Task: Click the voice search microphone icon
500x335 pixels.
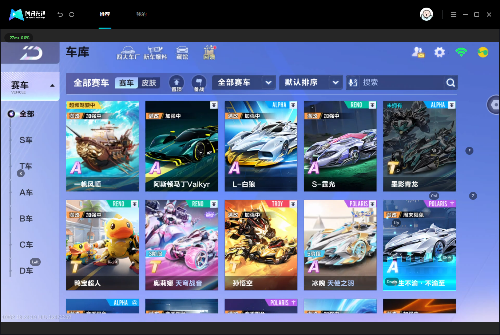Action: 353,83
